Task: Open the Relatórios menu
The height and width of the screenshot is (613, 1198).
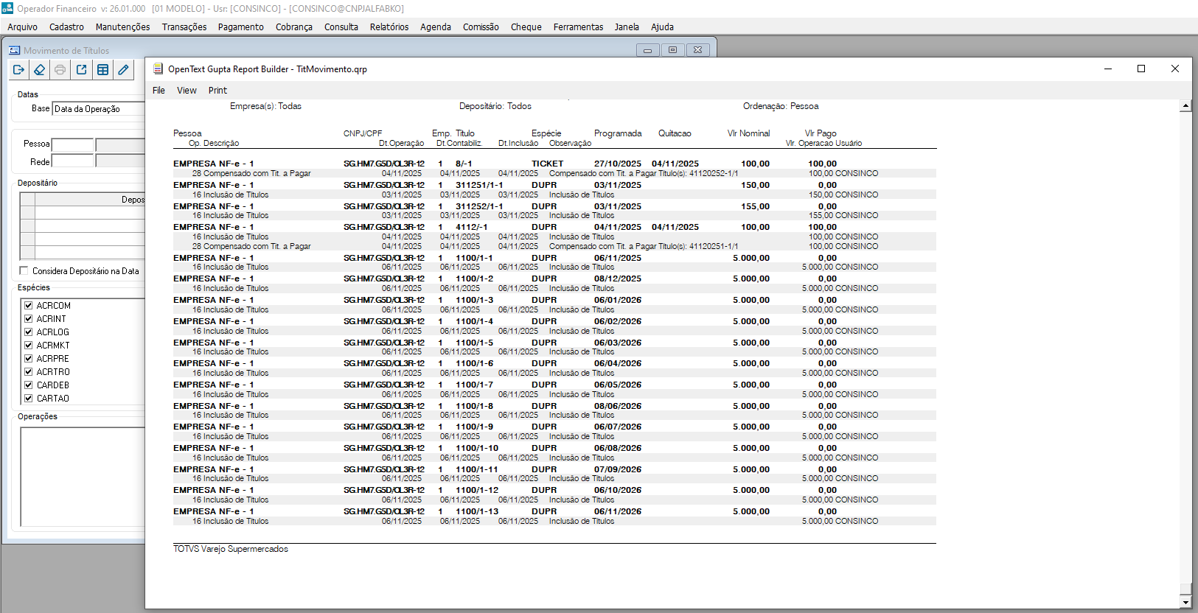Action: click(389, 27)
